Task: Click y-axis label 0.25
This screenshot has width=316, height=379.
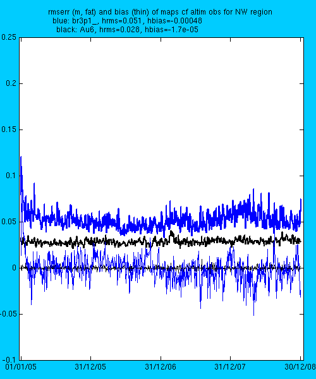Action: [x=9, y=37]
